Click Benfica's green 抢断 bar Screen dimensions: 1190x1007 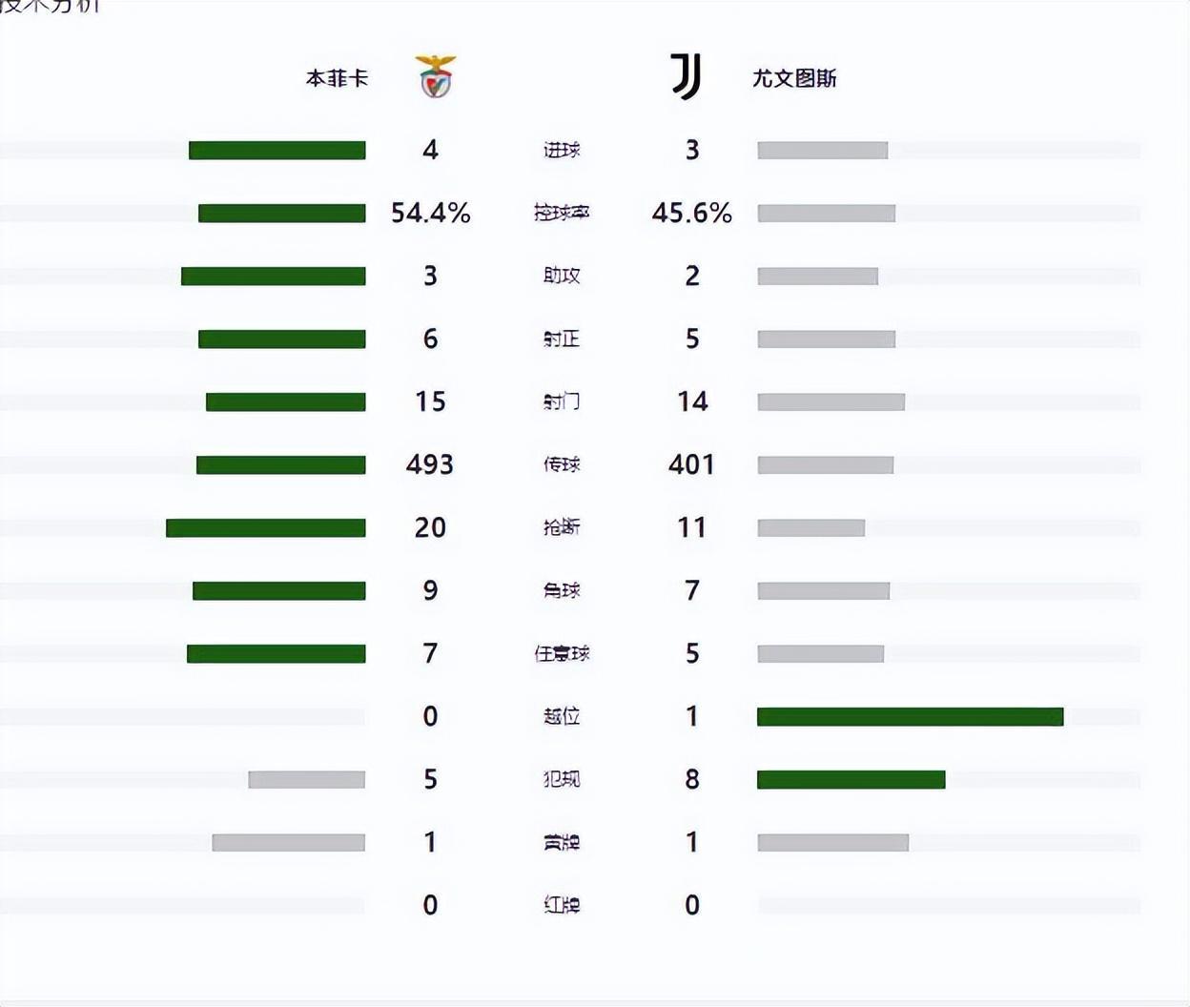[x=266, y=527]
